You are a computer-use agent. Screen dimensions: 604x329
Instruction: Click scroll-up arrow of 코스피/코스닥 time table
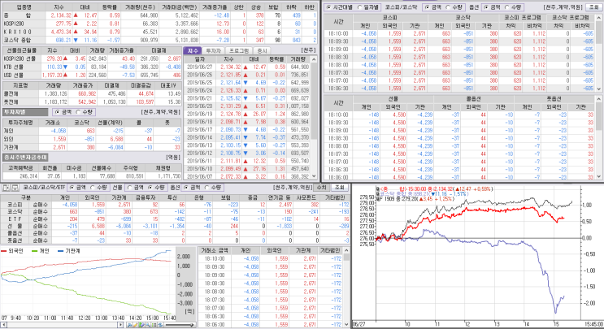coord(599,18)
